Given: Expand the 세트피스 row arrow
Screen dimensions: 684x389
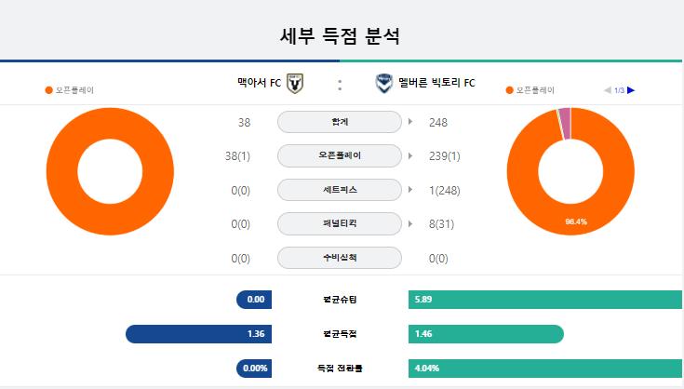Looking at the screenshot, I should (410, 190).
